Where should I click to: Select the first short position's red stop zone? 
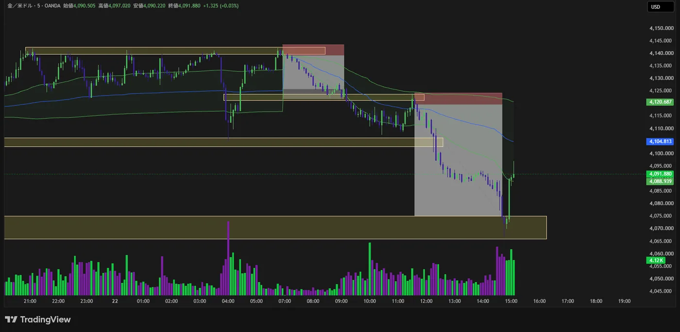tap(313, 50)
